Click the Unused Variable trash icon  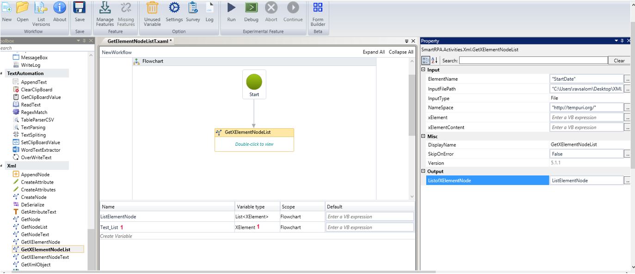coord(152,8)
